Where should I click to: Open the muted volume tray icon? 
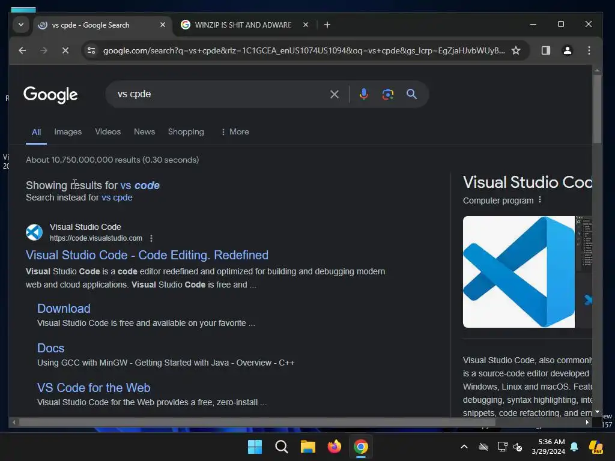point(518,447)
